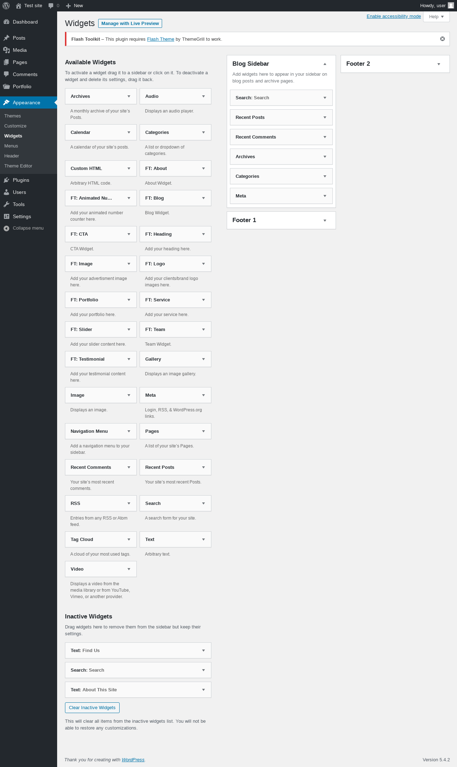Collapse the Blog Sidebar panel

(x=325, y=64)
